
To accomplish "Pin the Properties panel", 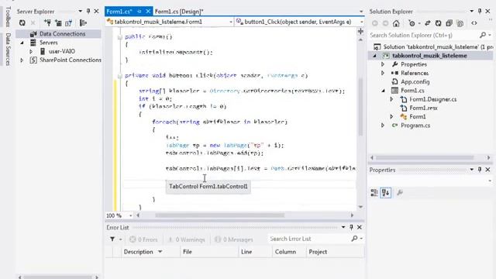I will point(480,170).
